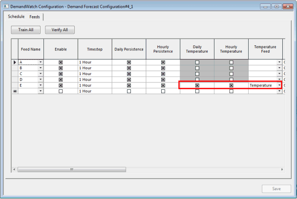Click the Timestep column header
This screenshot has width=297, height=199.
pyautogui.click(x=95, y=49)
